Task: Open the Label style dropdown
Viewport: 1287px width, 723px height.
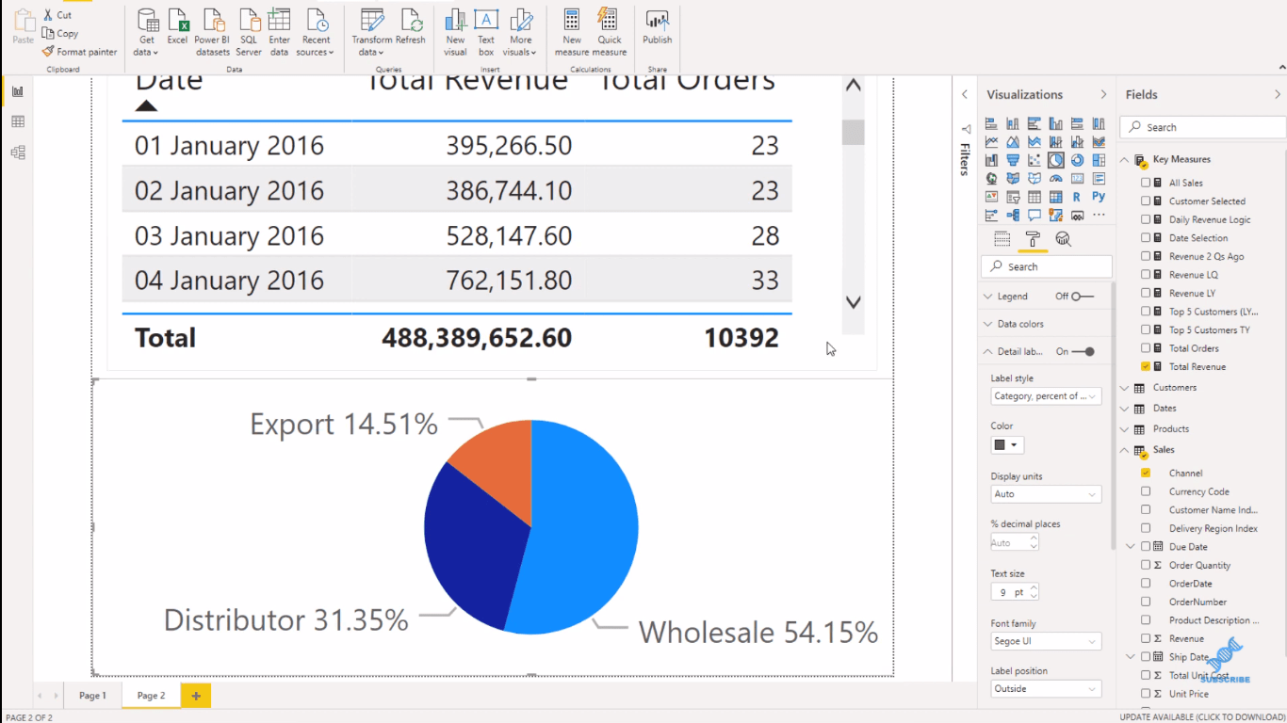Action: coord(1046,396)
